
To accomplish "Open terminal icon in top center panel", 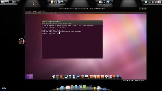I will [56, 2].
